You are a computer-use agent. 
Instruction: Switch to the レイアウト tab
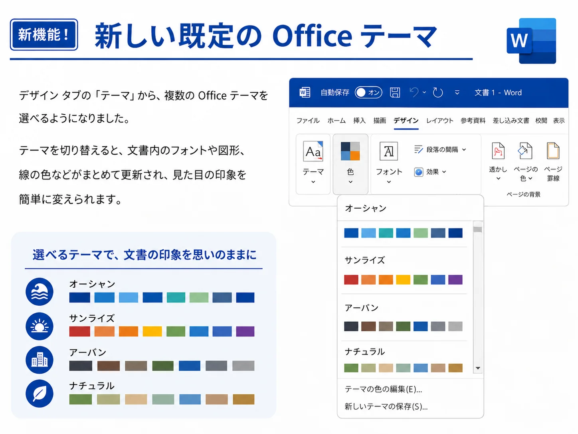(439, 120)
